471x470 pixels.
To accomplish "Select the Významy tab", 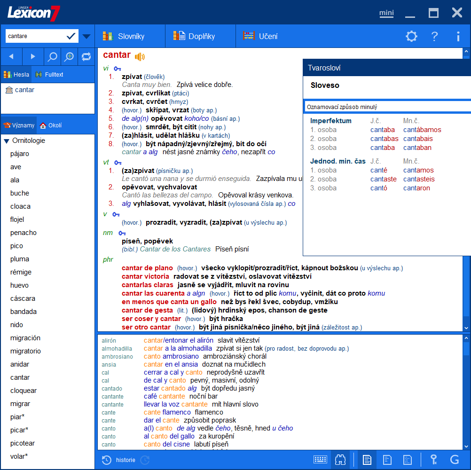I will click(x=19, y=125).
